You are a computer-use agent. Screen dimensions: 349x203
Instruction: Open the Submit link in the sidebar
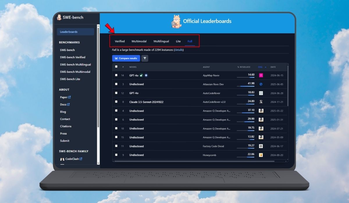(x=65, y=141)
